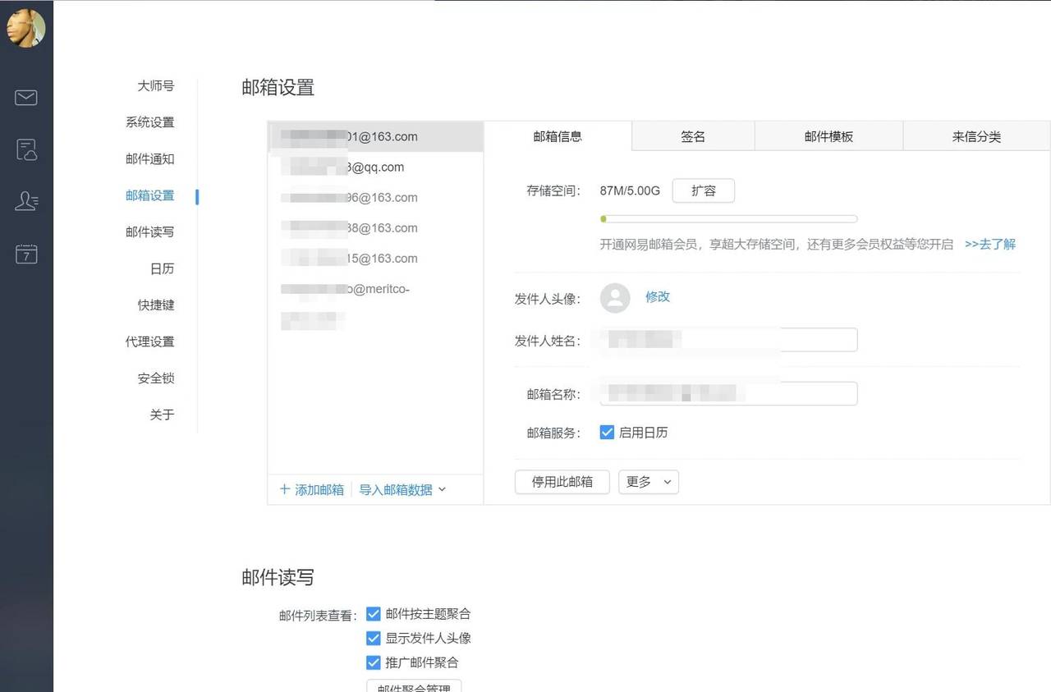Toggle the 启用日历 checkbox

coord(607,432)
